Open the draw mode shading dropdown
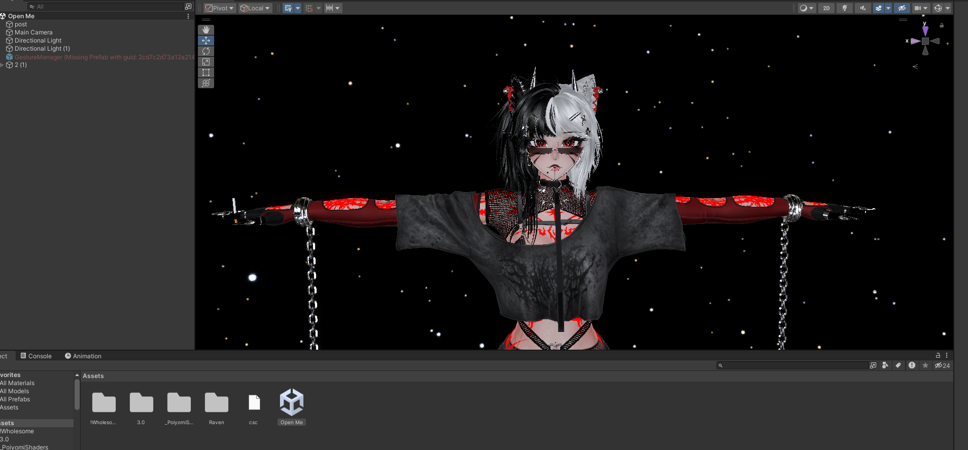Image resolution: width=968 pixels, height=450 pixels. [806, 8]
